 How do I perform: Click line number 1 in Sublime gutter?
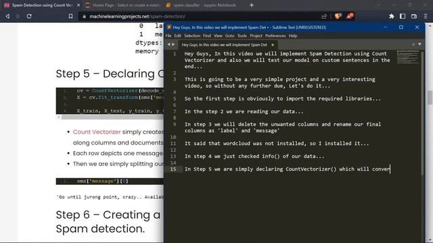[175, 54]
